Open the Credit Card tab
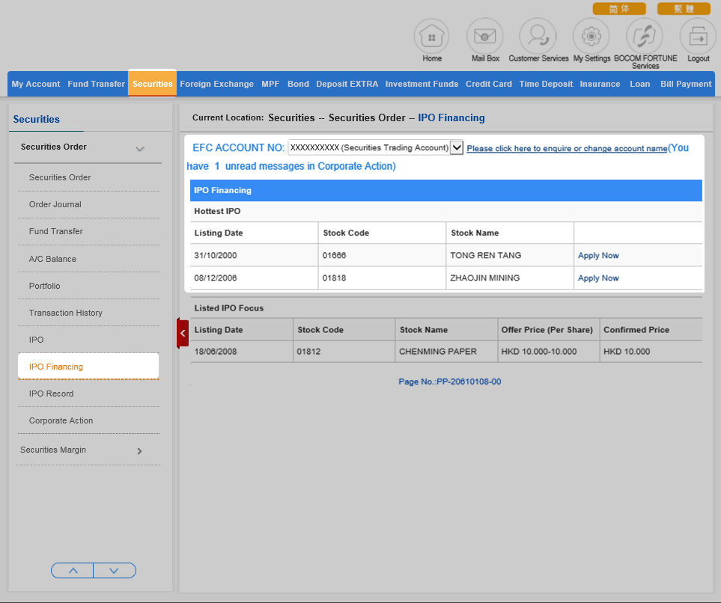This screenshot has width=721, height=603. (488, 84)
